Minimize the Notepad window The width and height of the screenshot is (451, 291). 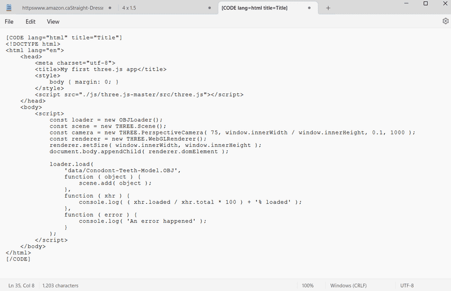click(x=406, y=3)
